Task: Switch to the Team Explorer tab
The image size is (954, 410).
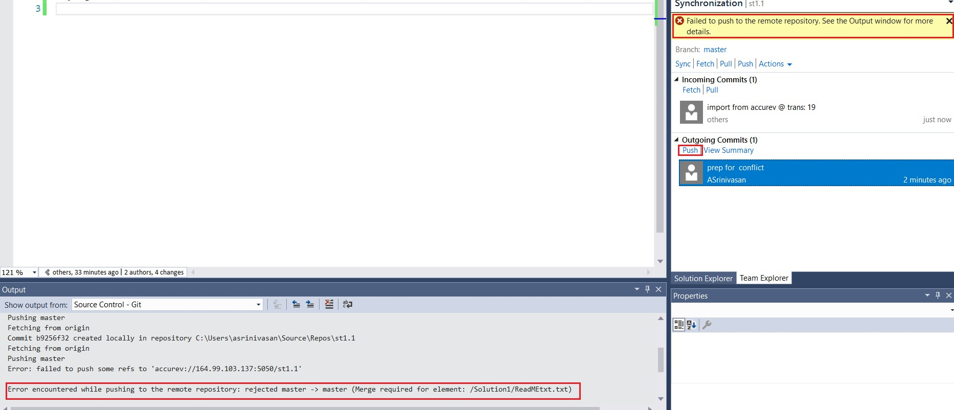Action: [x=764, y=278]
